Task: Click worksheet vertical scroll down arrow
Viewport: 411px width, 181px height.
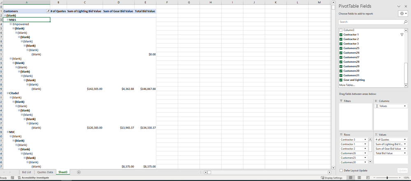Action: [333, 168]
